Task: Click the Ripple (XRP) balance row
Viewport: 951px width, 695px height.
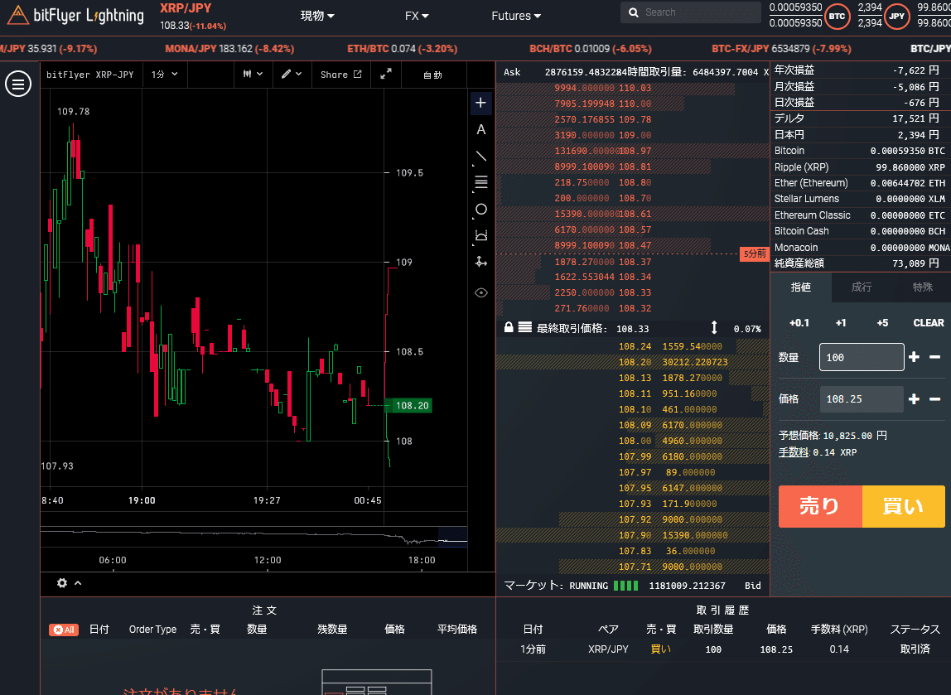Action: tap(860, 167)
